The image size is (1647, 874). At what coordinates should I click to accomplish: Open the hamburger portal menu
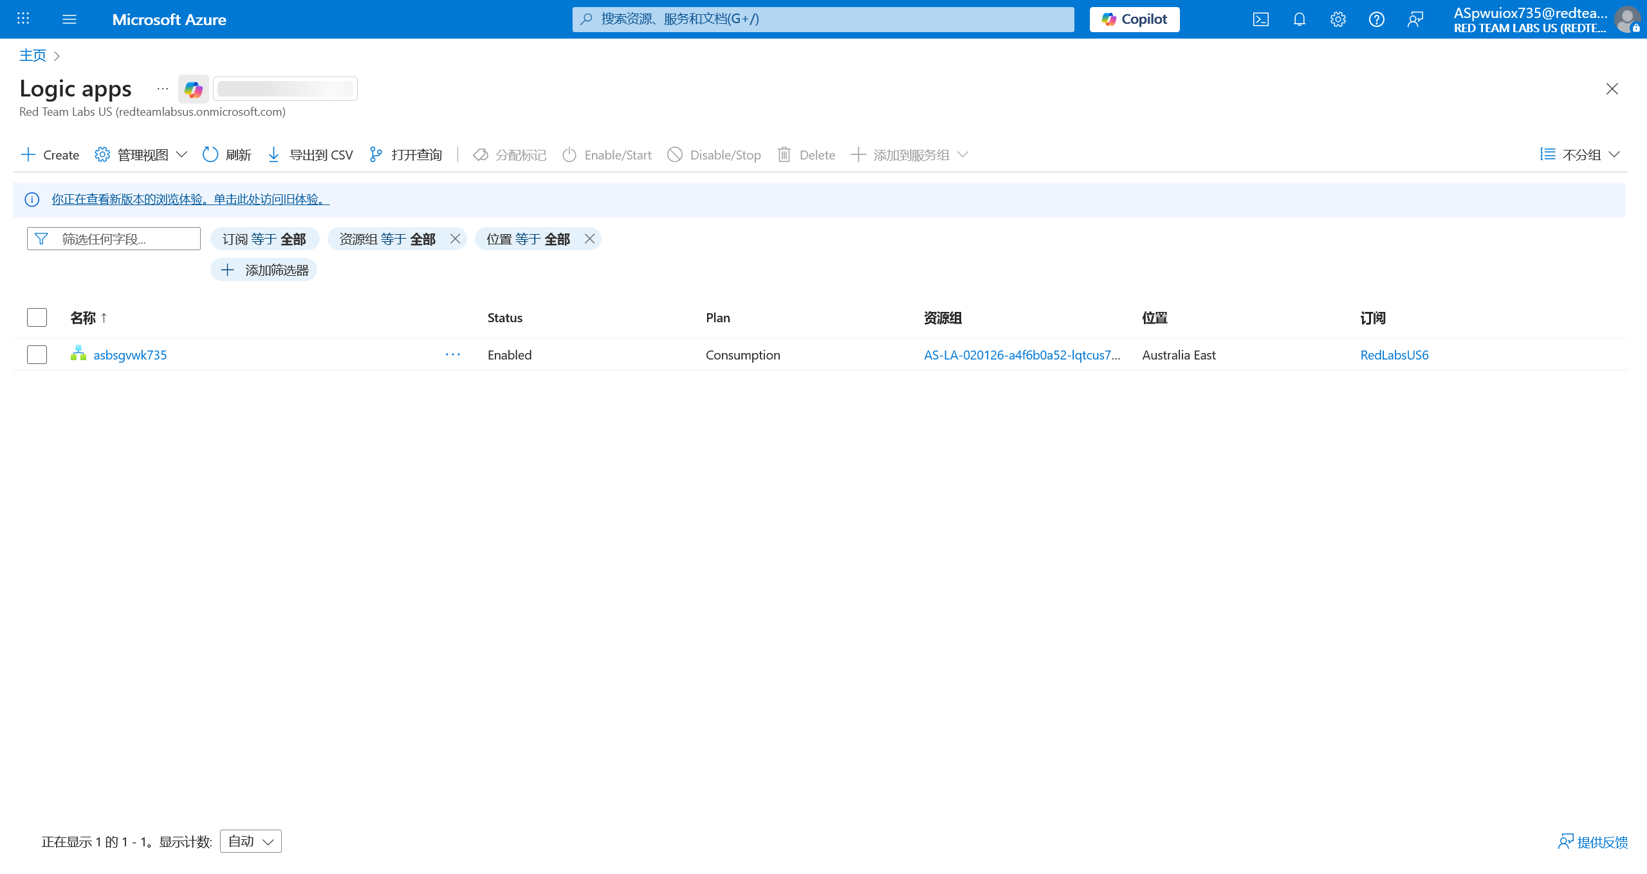click(69, 19)
